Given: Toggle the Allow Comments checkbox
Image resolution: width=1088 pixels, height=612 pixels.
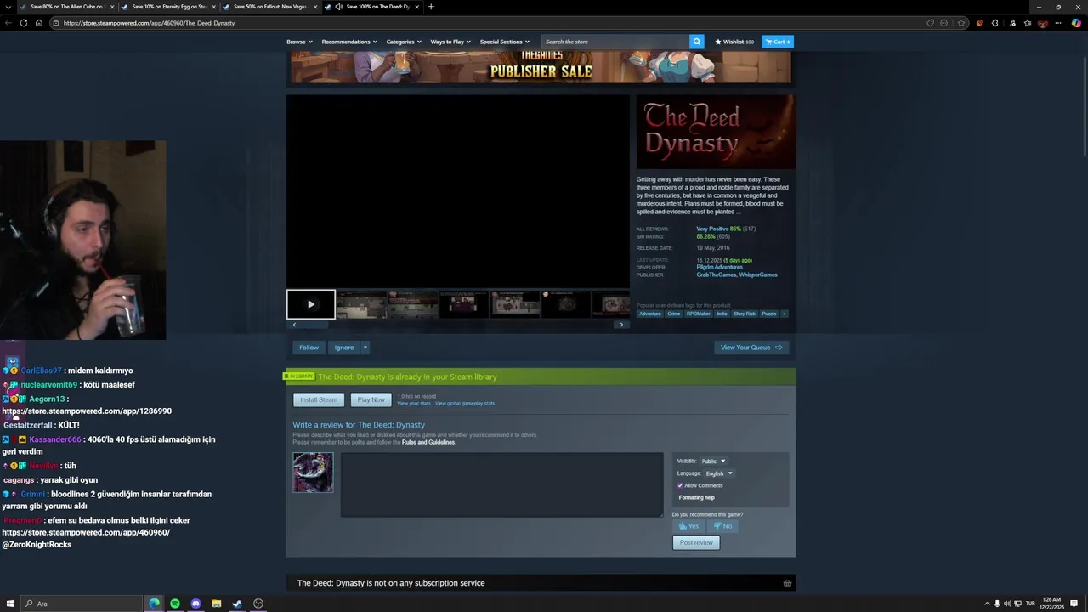Looking at the screenshot, I should (x=680, y=485).
